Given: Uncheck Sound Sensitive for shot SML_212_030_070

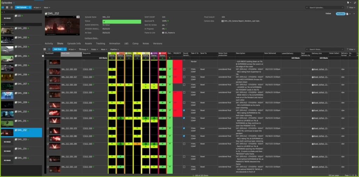Looking at the screenshot, I should pos(184,128).
